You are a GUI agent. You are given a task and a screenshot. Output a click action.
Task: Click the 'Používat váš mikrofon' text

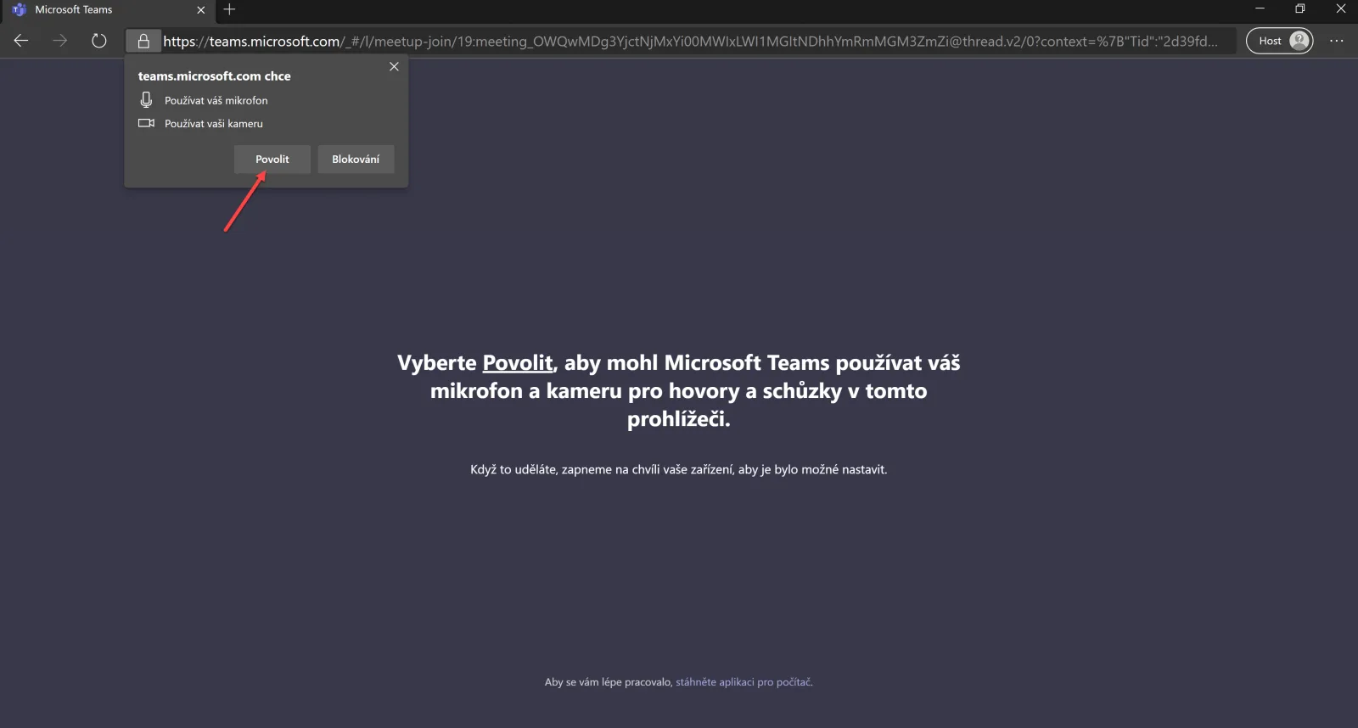click(216, 100)
